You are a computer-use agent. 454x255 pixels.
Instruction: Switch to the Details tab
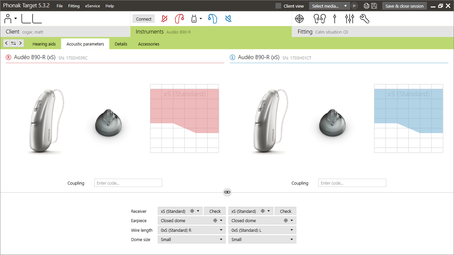[x=121, y=44]
